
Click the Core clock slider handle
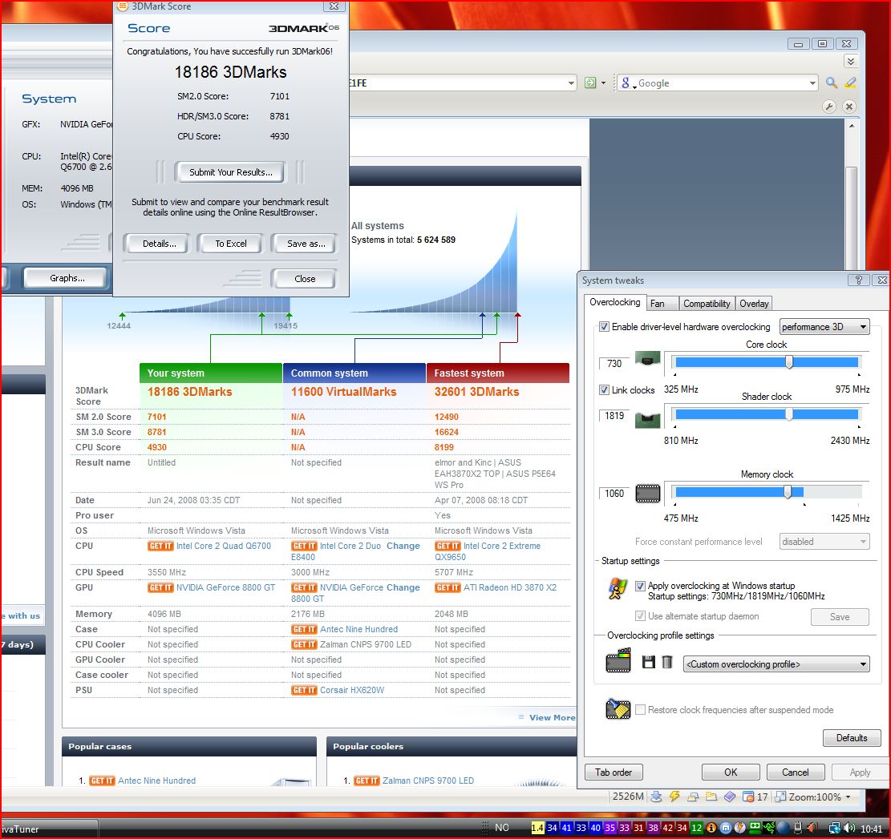point(788,361)
